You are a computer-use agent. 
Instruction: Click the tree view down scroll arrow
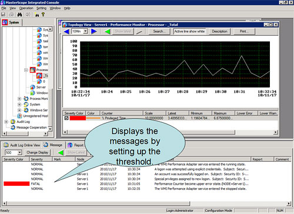(50, 129)
